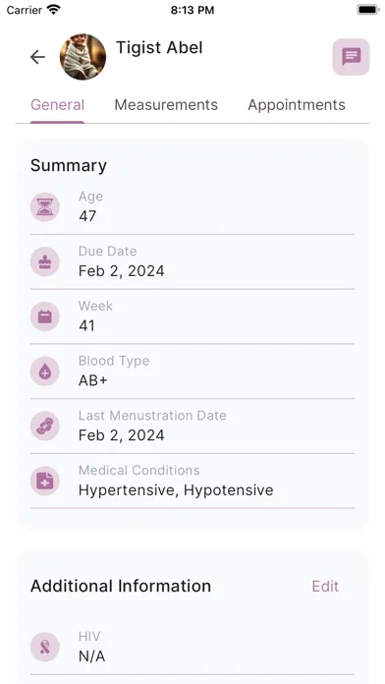
Task: Tap the calendar Week icon
Action: [45, 316]
